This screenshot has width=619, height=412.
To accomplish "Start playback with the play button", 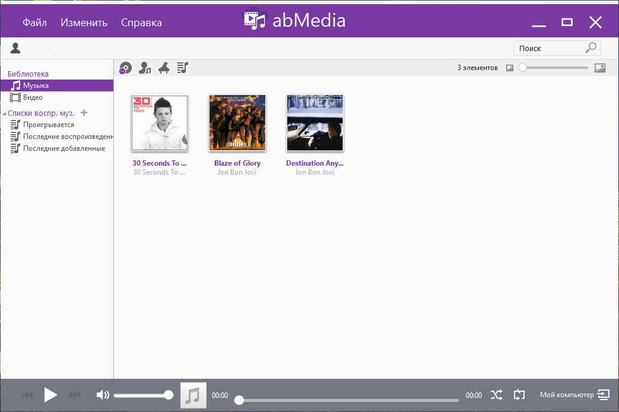I will (x=50, y=395).
